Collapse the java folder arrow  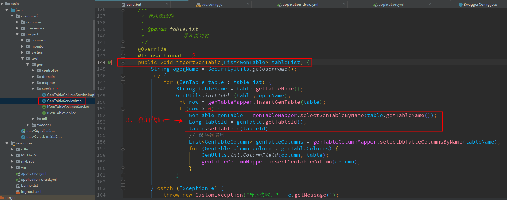[7, 10]
